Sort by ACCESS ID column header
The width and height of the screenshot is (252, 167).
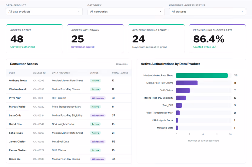[x=39, y=73]
